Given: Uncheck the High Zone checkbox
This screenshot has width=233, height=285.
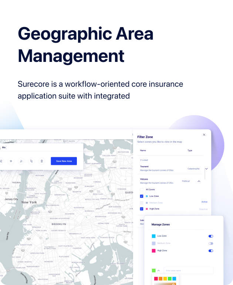Looking at the screenshot, I should point(142,209).
